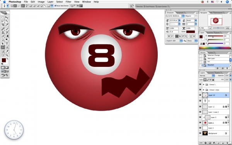Select the Type tool
This screenshot has width=232, height=145.
pos(7,44)
